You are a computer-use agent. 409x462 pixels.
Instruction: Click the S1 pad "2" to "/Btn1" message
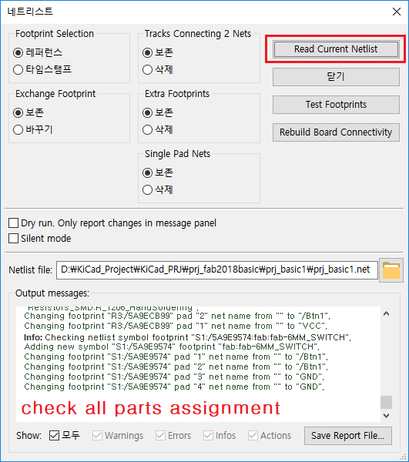[x=176, y=367]
